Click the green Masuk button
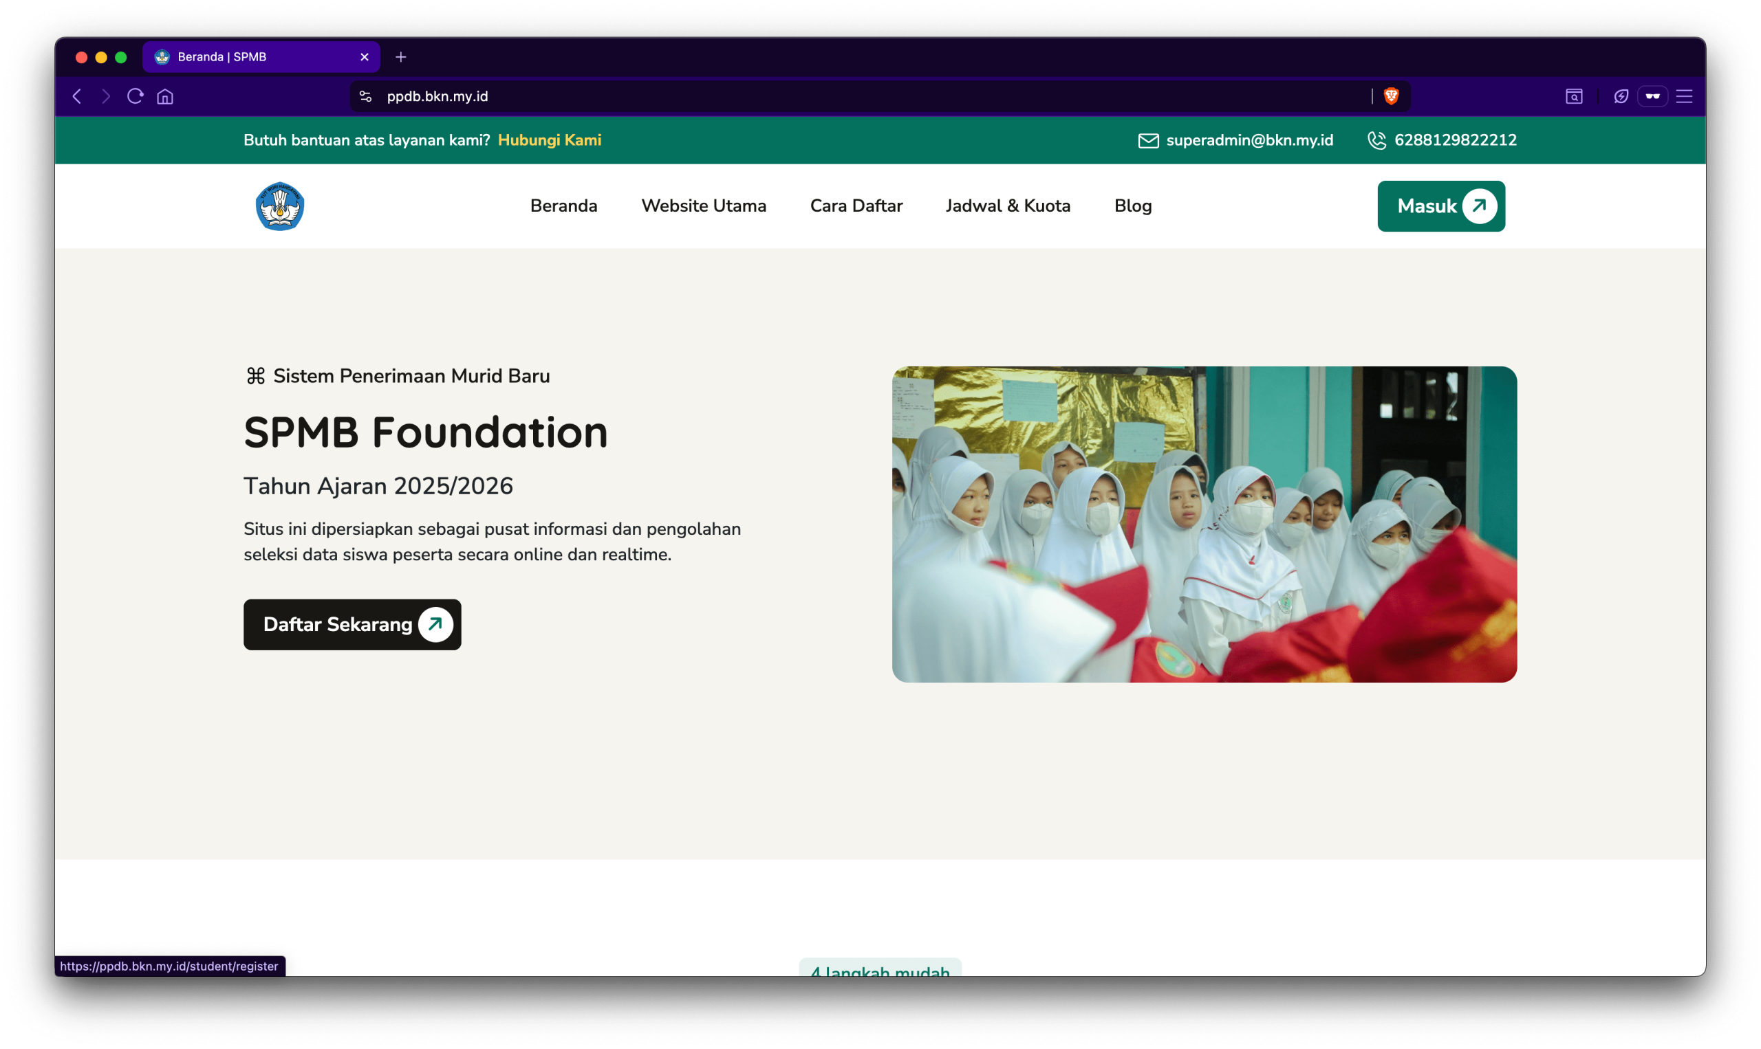The height and width of the screenshot is (1049, 1761). (1440, 206)
